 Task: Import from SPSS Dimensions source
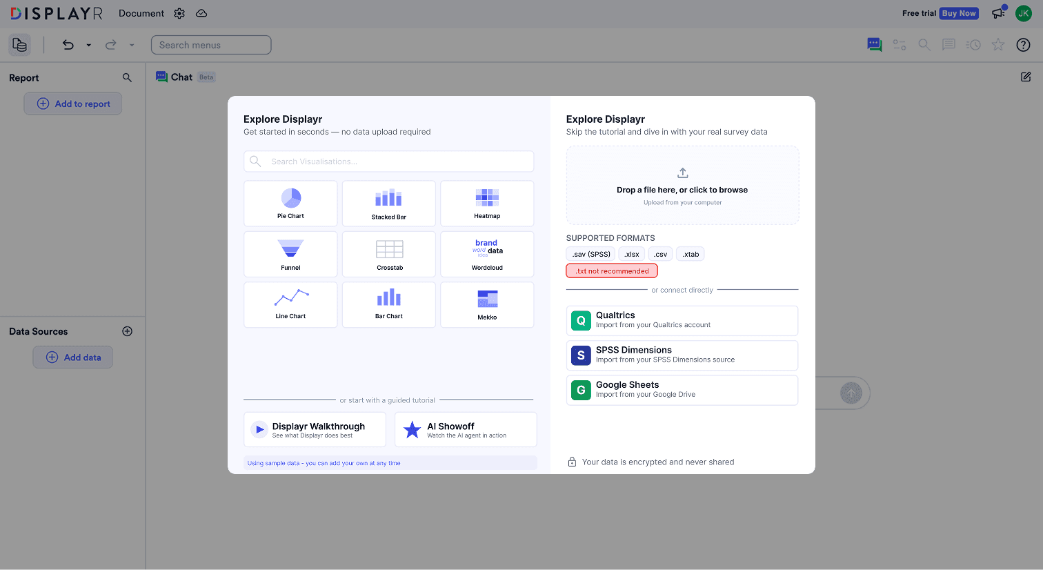pyautogui.click(x=682, y=355)
